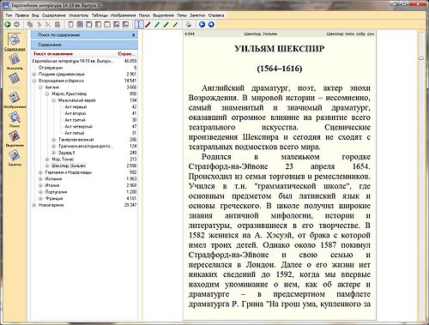Click the Содержание panel header
Viewport: 429px width, 325px height.
point(84,45)
